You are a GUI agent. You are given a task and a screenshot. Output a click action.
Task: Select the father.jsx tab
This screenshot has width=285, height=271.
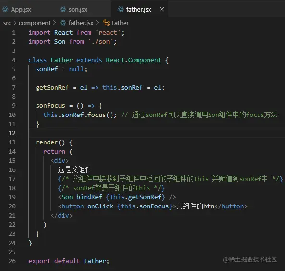click(139, 9)
